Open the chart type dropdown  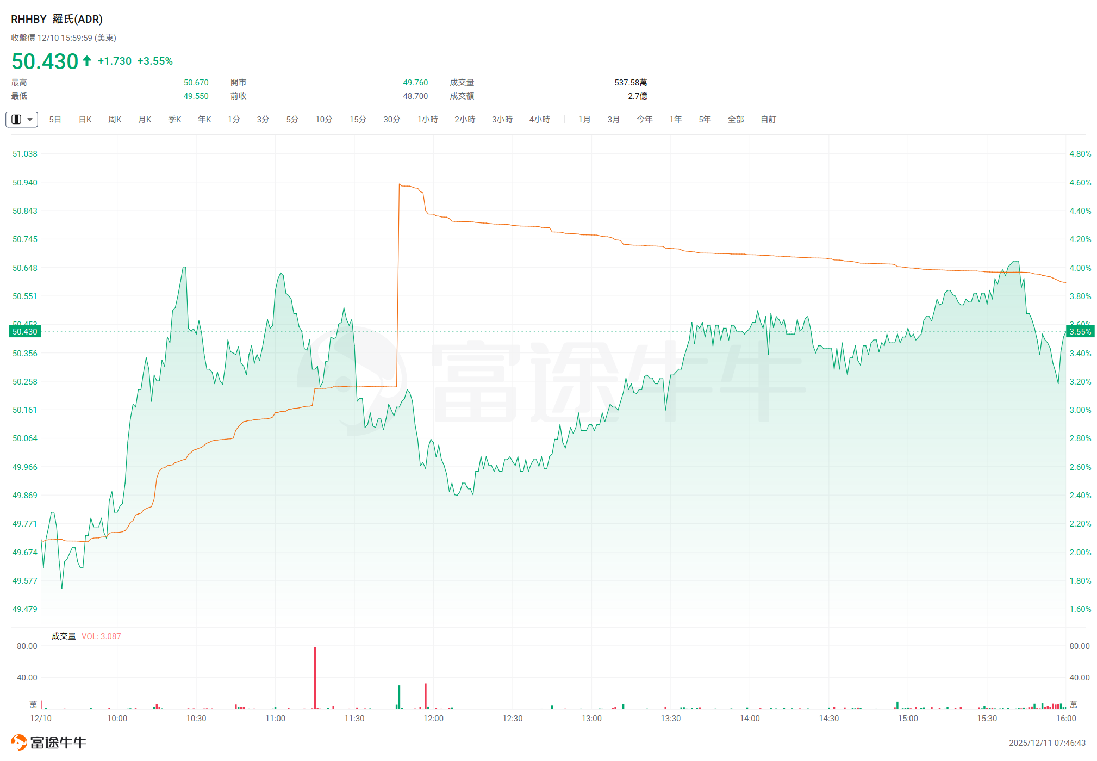point(22,119)
